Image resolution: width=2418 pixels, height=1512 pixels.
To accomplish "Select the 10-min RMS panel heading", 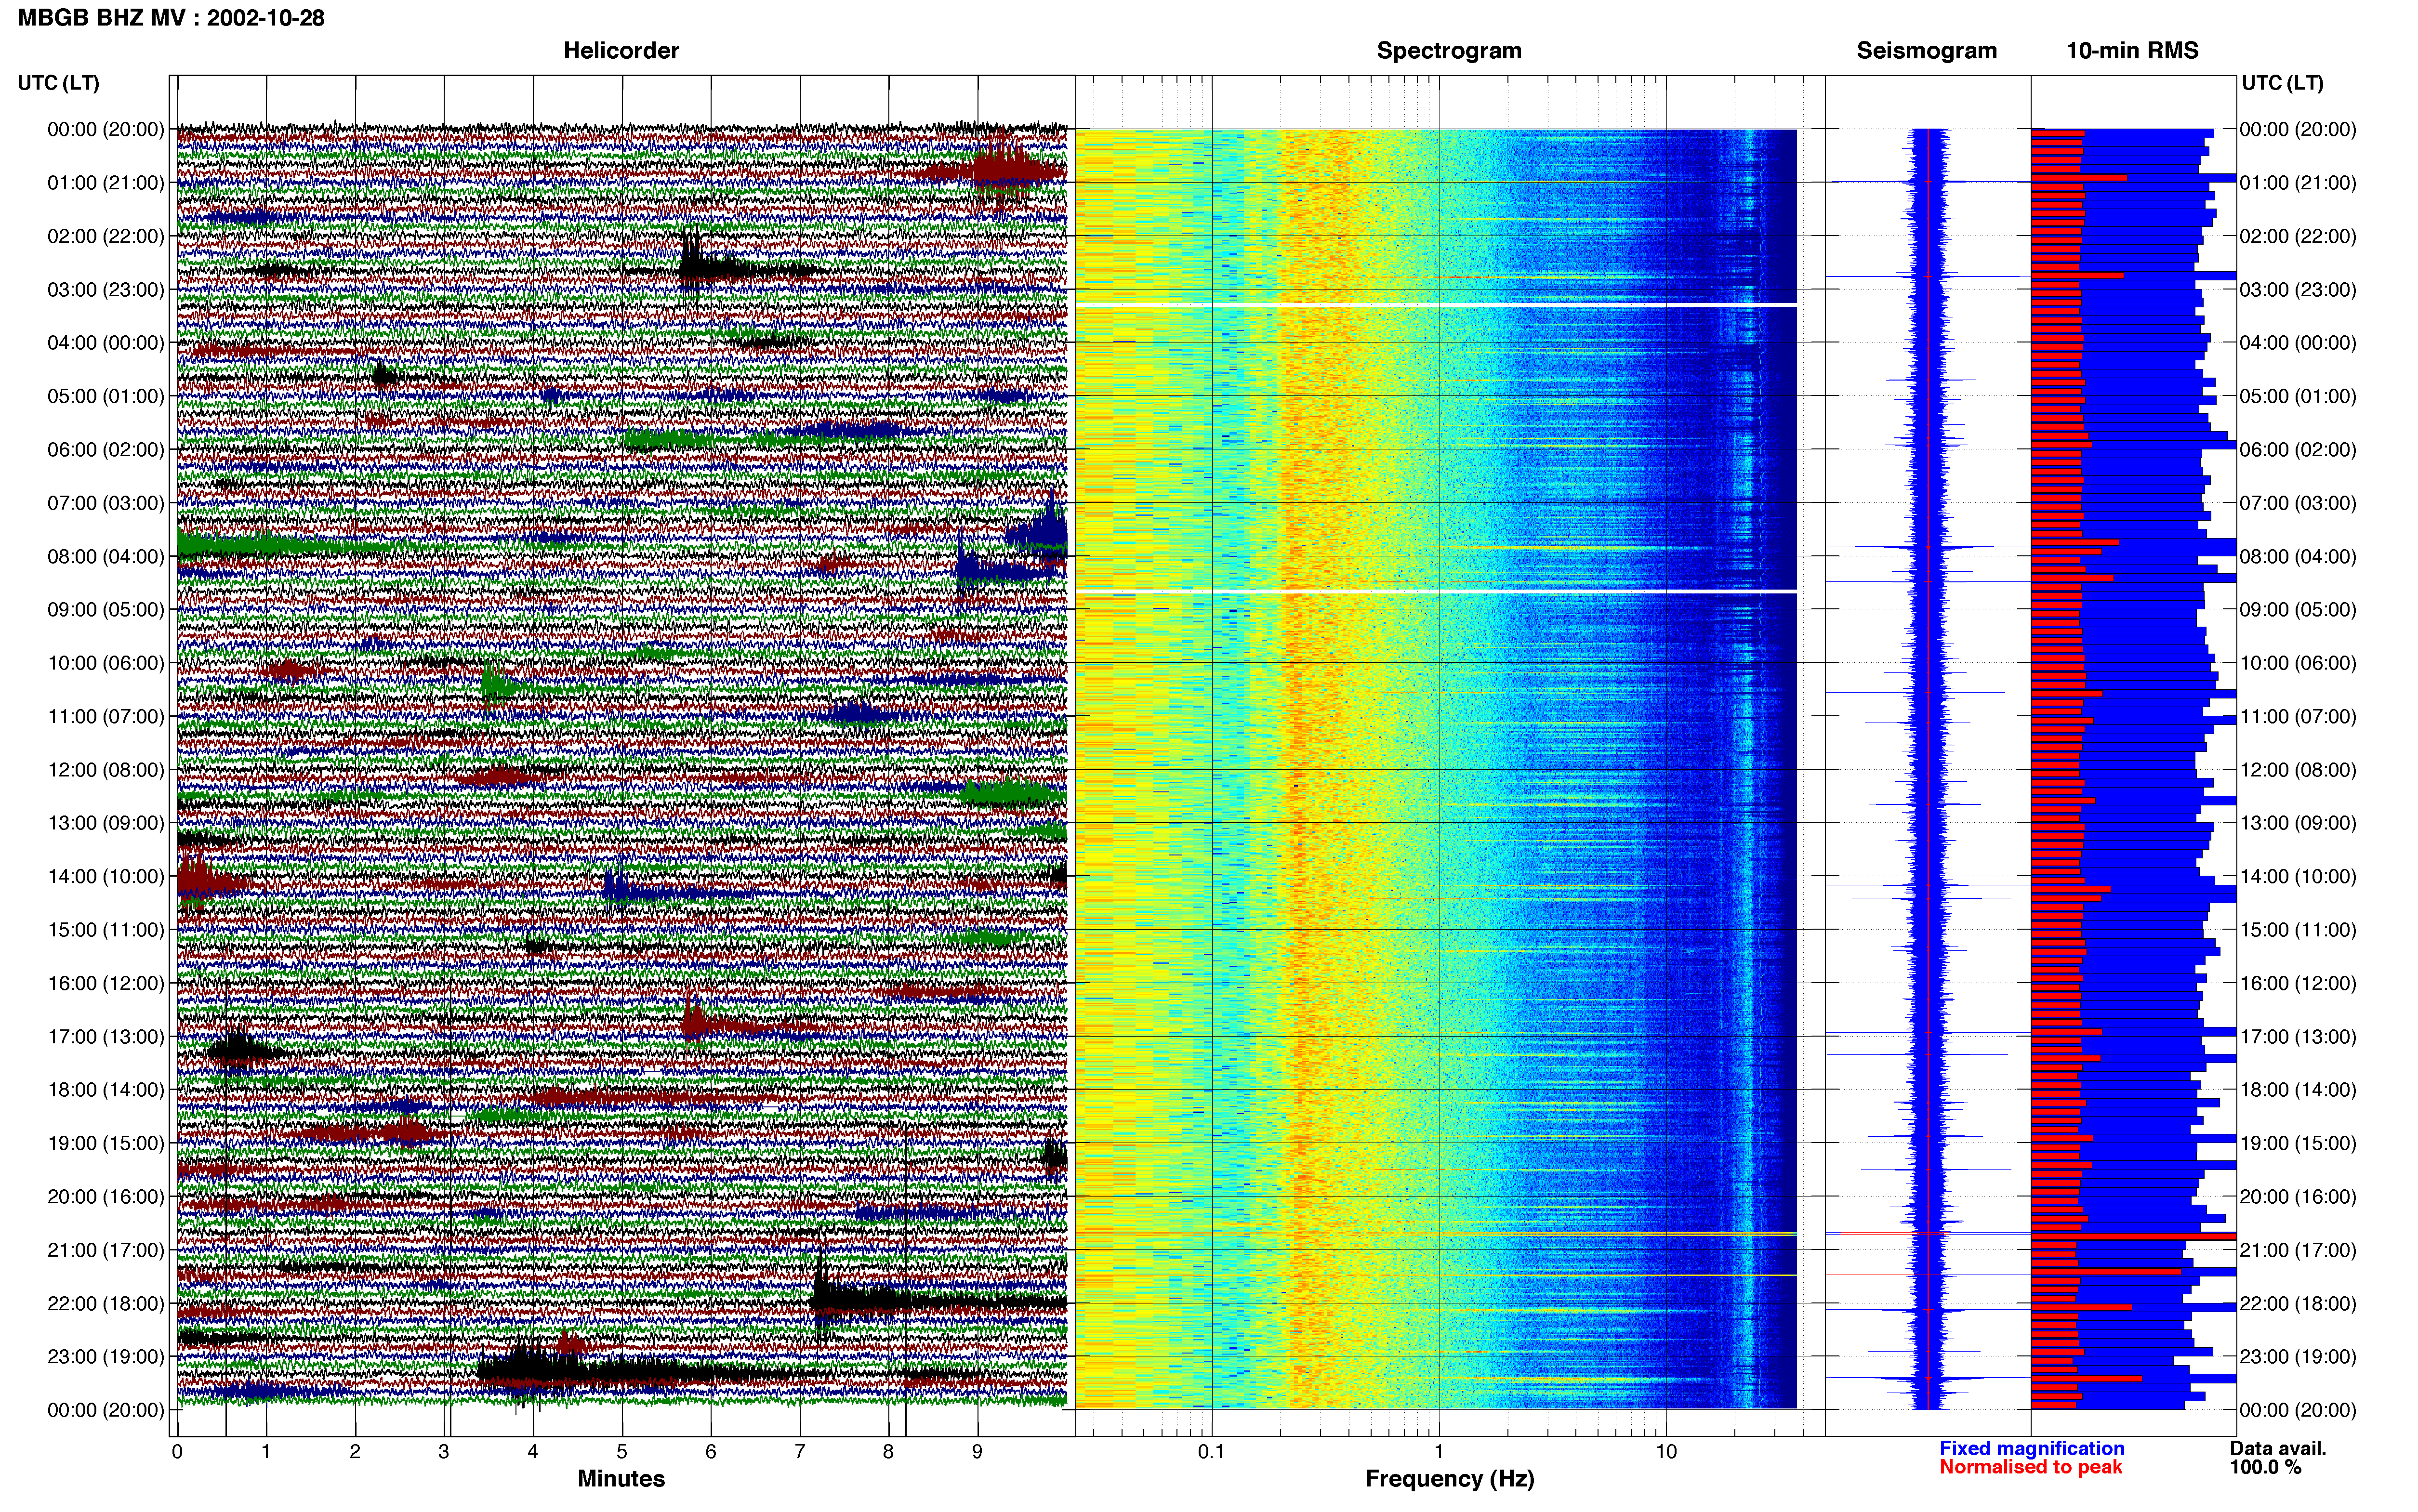I will click(x=2132, y=51).
